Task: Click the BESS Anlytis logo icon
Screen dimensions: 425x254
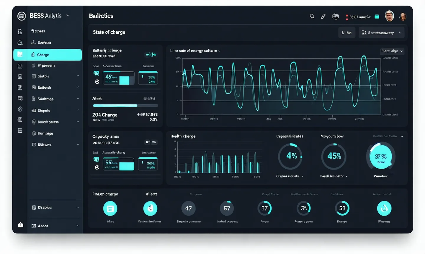Action: point(22,16)
